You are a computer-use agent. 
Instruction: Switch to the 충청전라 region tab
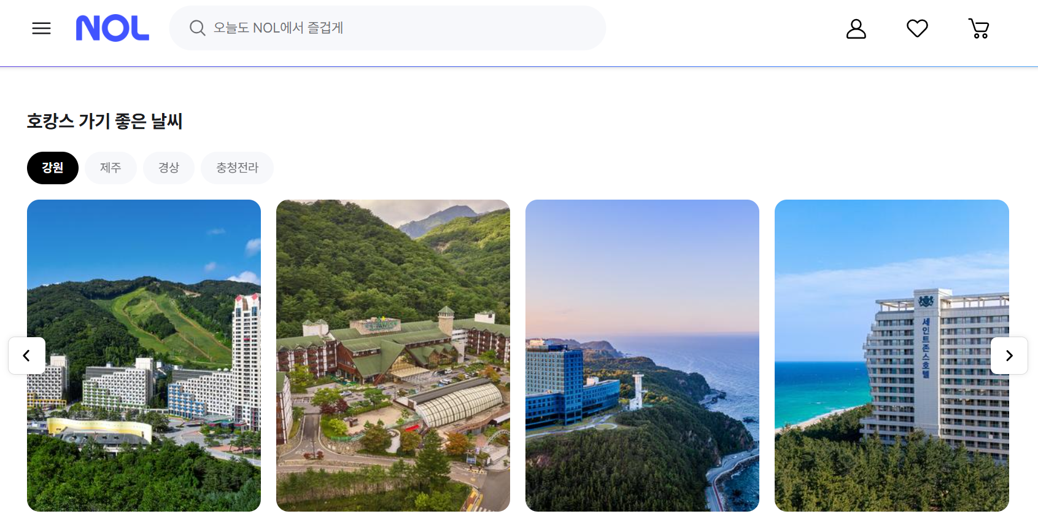[x=237, y=168]
